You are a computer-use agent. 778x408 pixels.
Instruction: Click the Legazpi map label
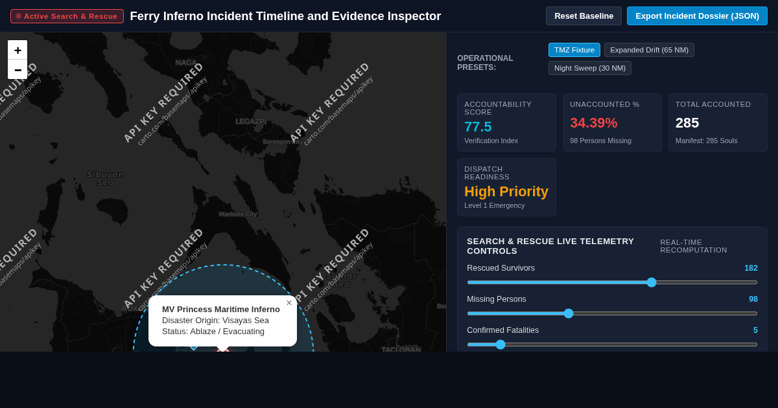(x=251, y=122)
